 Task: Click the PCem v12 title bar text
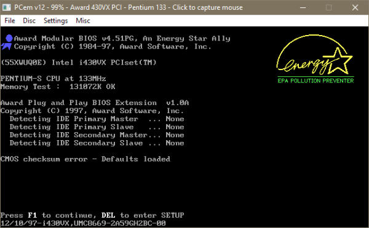point(129,7)
